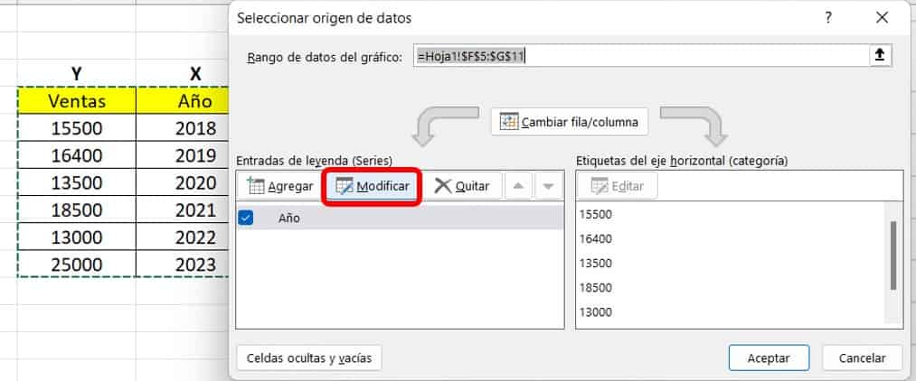Move series up with arrow button

(x=517, y=187)
